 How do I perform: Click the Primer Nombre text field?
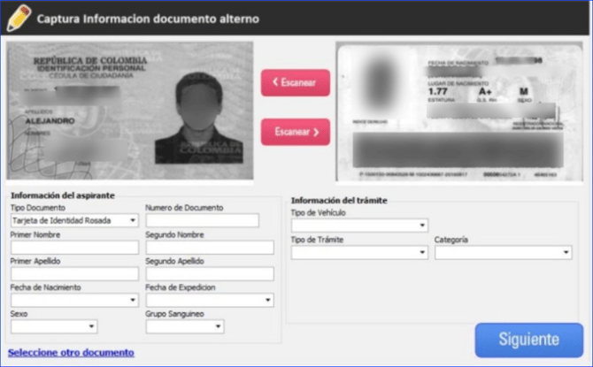click(x=74, y=247)
